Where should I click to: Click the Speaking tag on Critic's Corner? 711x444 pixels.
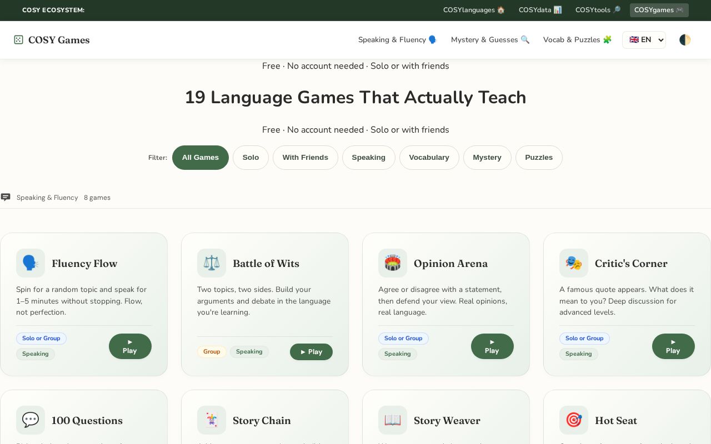pos(579,354)
